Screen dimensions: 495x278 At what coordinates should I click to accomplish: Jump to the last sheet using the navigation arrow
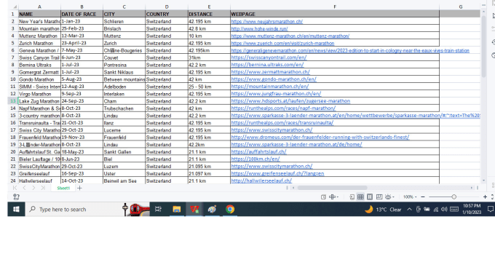[x=43, y=188]
